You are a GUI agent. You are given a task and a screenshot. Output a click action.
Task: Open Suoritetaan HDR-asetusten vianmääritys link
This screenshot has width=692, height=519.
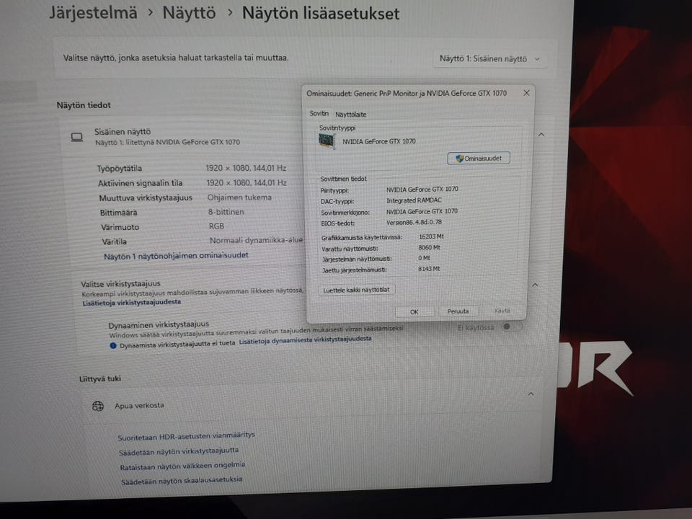click(186, 436)
